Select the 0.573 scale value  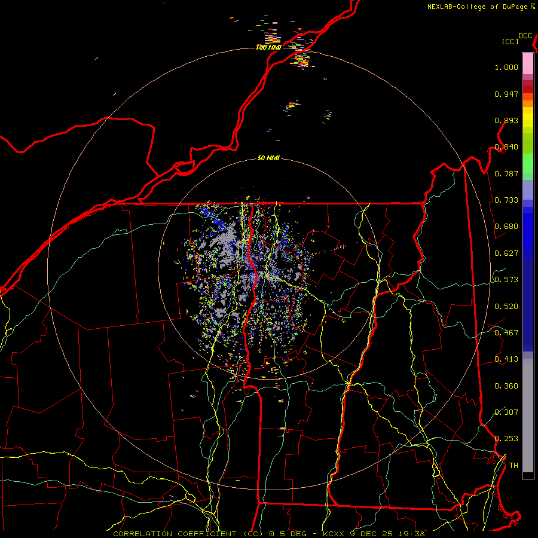click(x=506, y=280)
